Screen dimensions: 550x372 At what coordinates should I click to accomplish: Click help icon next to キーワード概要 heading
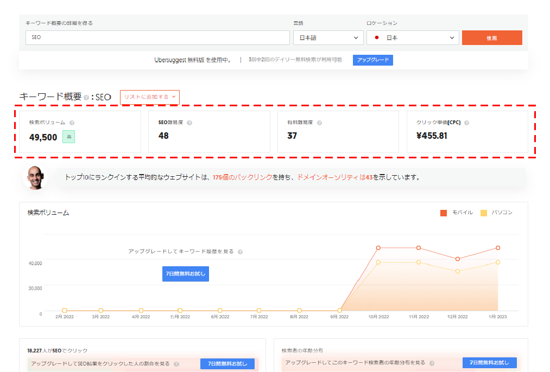pos(86,98)
